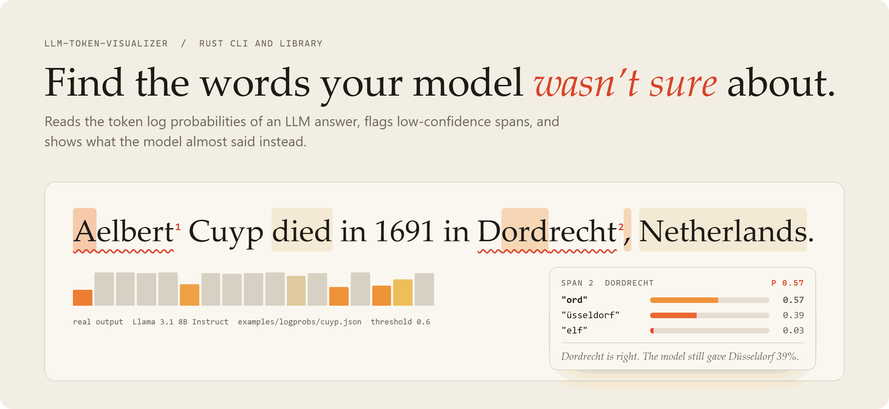Click the probability bar for "elf"
Screen dimensions: 889x409
tap(710, 331)
